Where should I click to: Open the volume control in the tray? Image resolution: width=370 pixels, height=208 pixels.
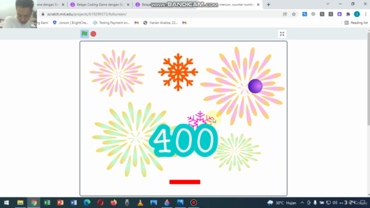[335, 203]
